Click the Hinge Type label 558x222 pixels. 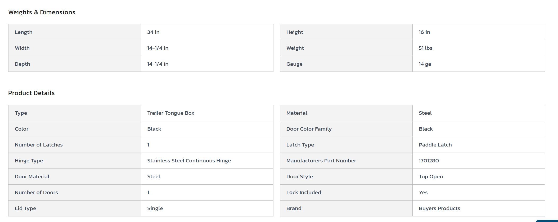click(x=29, y=161)
